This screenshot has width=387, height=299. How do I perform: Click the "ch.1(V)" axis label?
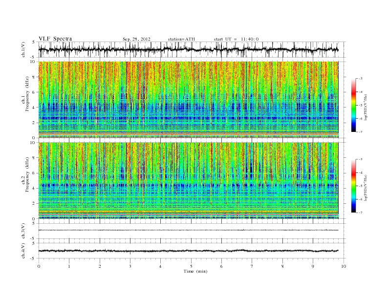pos(23,49)
